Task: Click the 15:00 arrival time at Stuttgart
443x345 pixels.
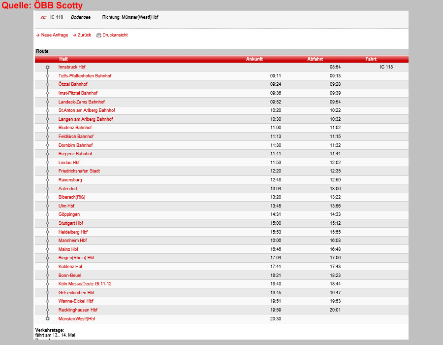Action: click(276, 223)
